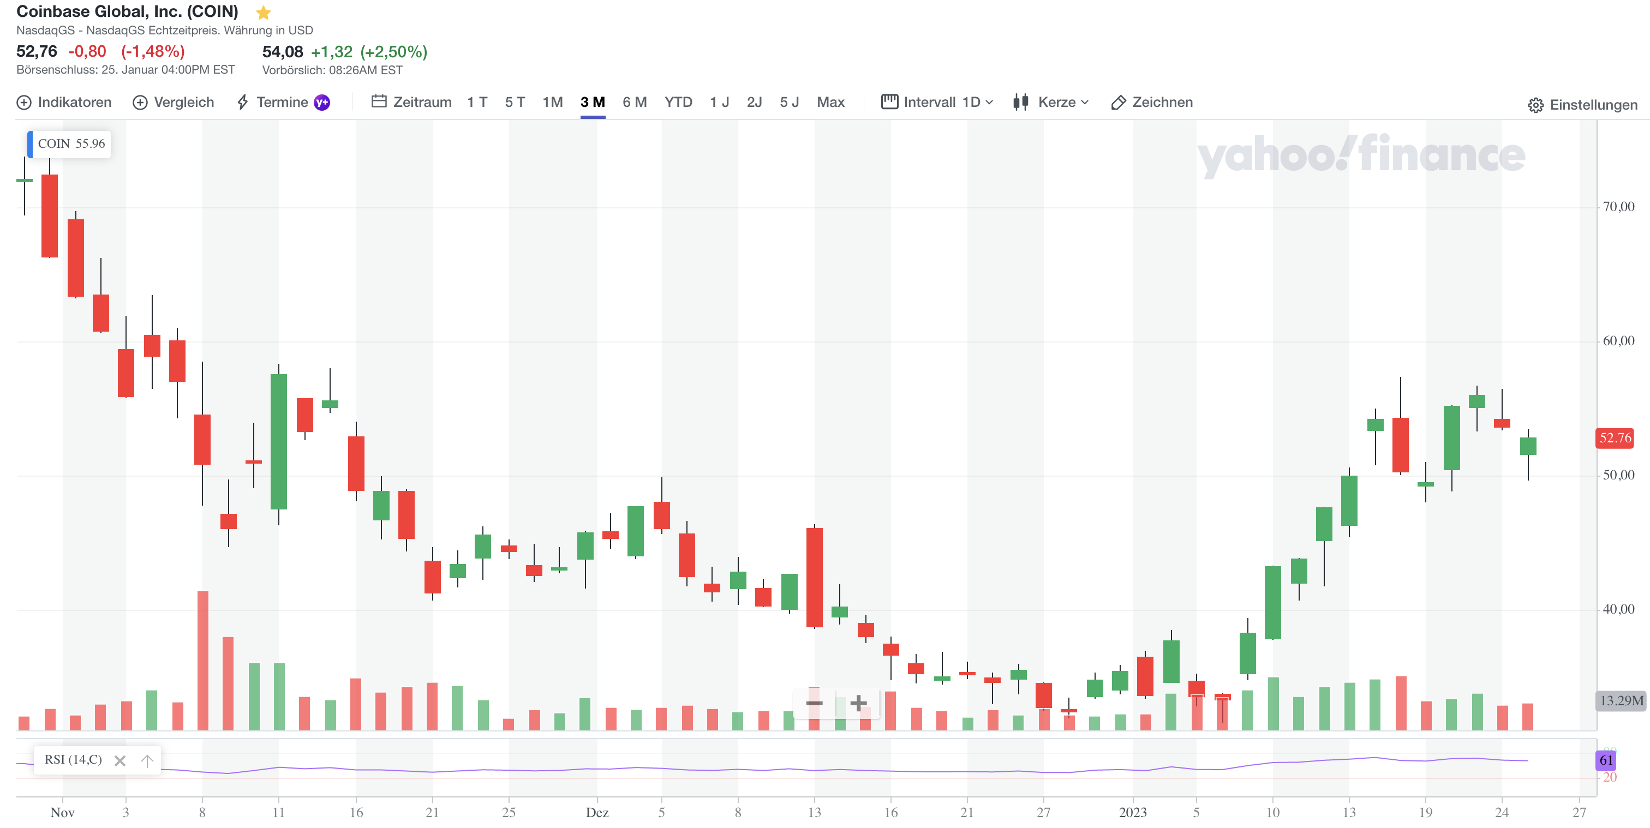
Task: Click the chart zoom-in plus icon
Action: tap(858, 703)
